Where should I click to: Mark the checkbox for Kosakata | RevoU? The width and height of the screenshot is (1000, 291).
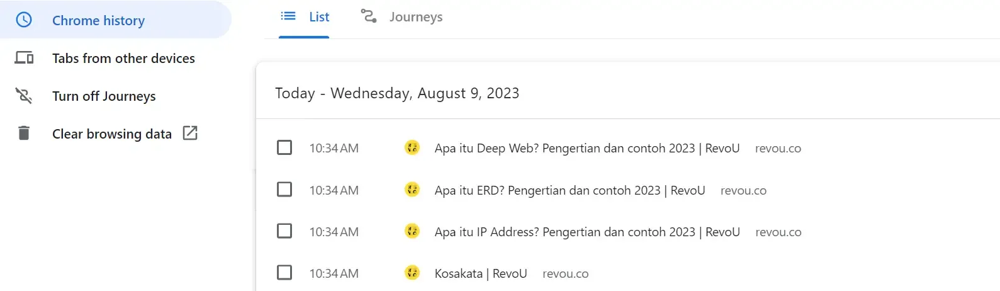pos(284,273)
